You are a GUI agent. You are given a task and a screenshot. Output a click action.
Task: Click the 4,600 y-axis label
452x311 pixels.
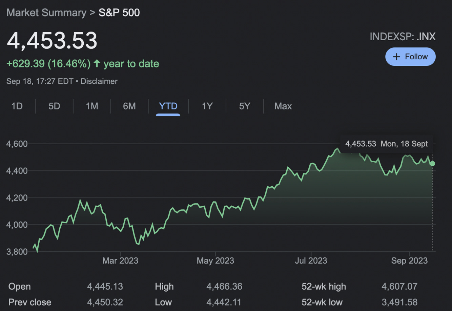click(x=17, y=144)
